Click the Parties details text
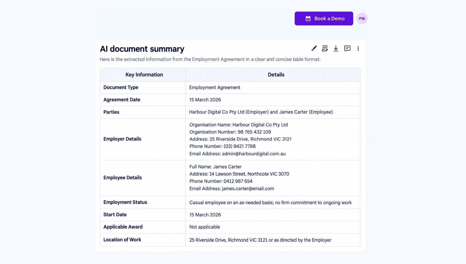The width and height of the screenshot is (466, 264). click(x=261, y=112)
